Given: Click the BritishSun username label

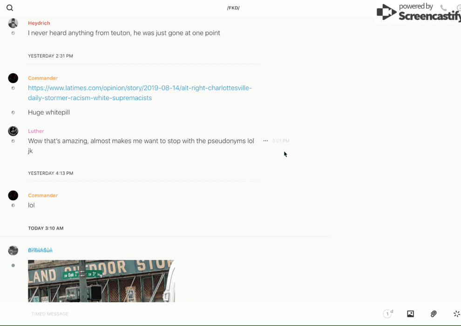Looking at the screenshot, I should 40,251.
